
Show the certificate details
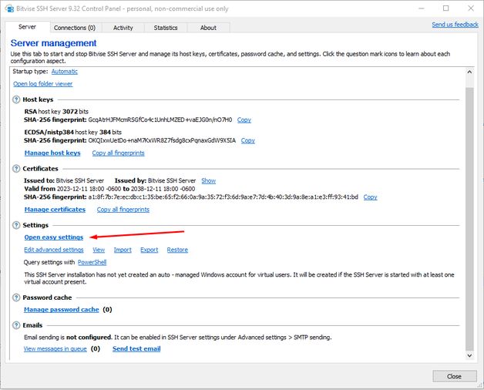[209, 181]
